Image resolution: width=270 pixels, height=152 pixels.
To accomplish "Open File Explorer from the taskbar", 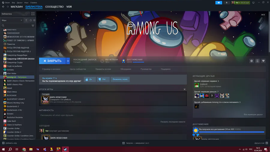I will tap(31, 149).
